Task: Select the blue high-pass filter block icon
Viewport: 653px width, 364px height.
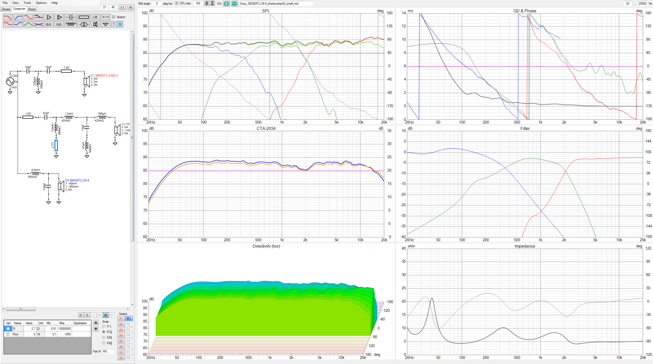Action: click(x=18, y=17)
